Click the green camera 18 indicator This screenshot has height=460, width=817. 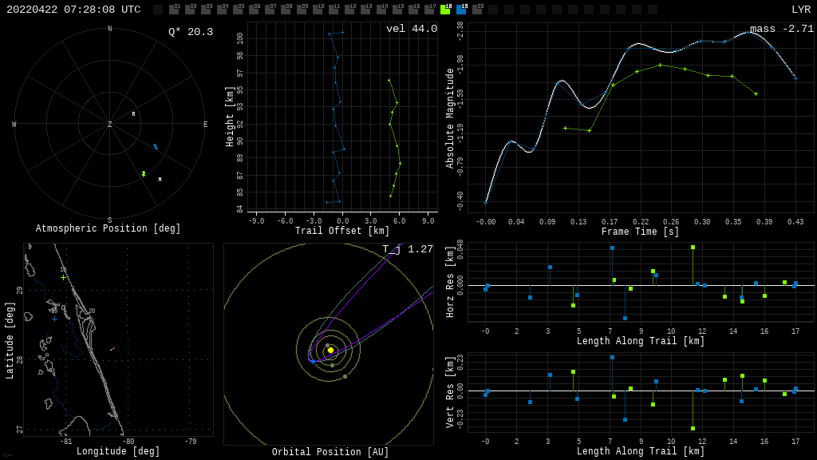point(445,10)
